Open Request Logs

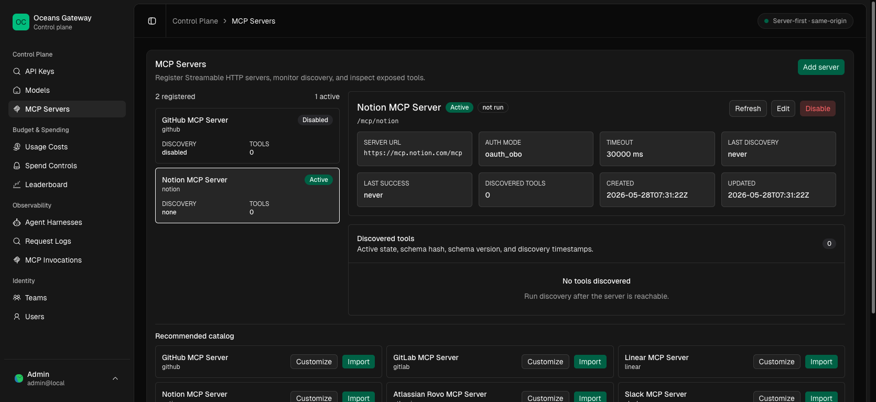coord(67,241)
